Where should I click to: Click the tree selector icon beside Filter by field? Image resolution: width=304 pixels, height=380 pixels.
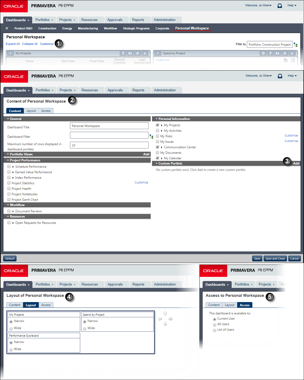coord(296,45)
